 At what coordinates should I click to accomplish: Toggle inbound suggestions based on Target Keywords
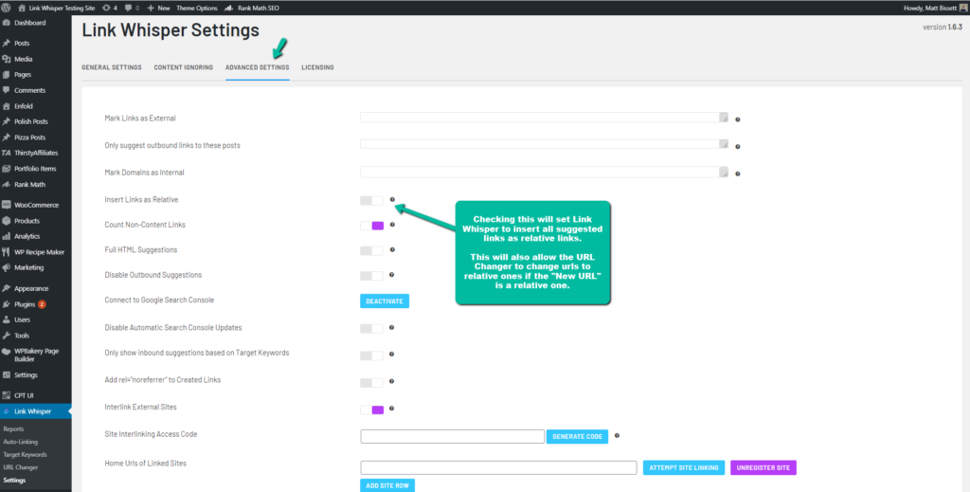coord(371,355)
